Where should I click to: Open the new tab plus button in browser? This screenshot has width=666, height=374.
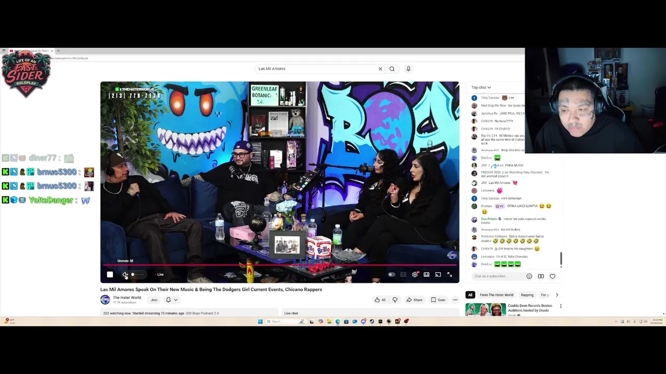pyautogui.click(x=58, y=51)
